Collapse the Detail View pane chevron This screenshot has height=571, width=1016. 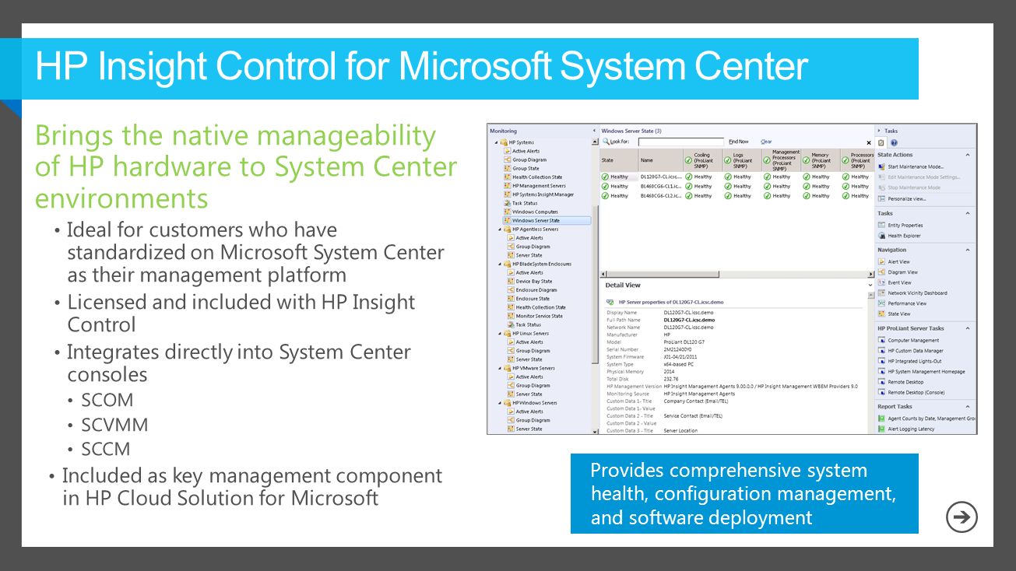point(870,285)
